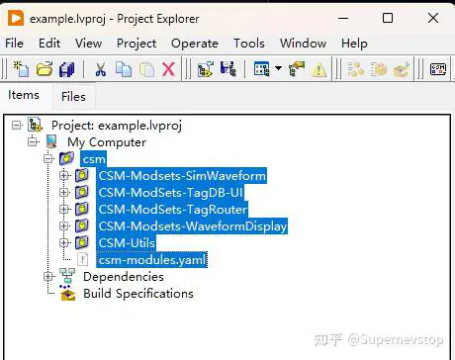The image size is (455, 360).
Task: Switch to the Files tab
Action: click(x=73, y=97)
